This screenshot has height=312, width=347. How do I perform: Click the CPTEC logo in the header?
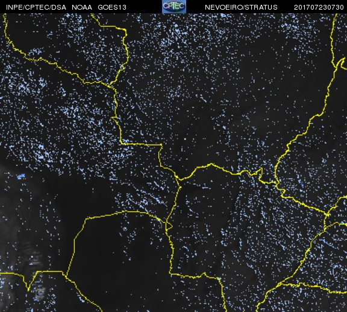(x=174, y=7)
